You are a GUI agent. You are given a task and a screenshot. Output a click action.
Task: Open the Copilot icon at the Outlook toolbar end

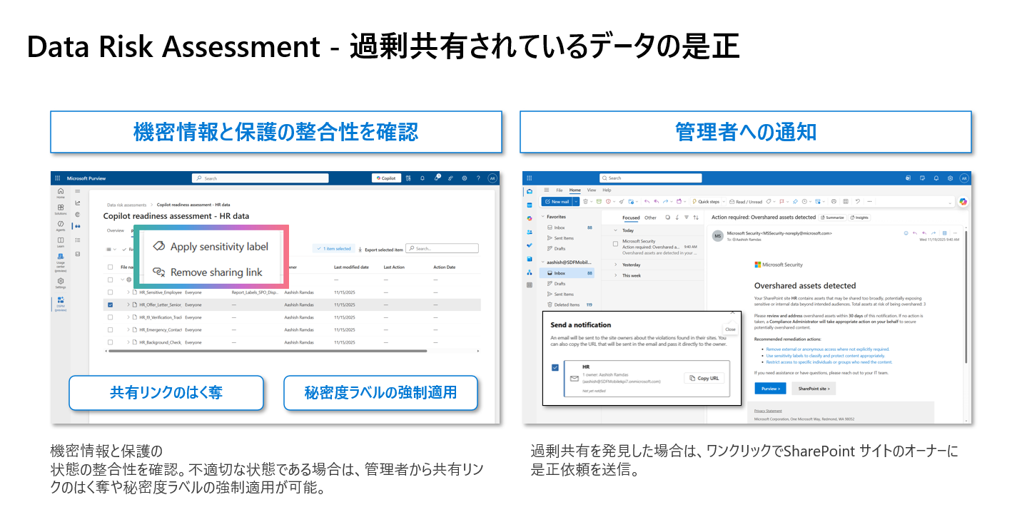(963, 202)
